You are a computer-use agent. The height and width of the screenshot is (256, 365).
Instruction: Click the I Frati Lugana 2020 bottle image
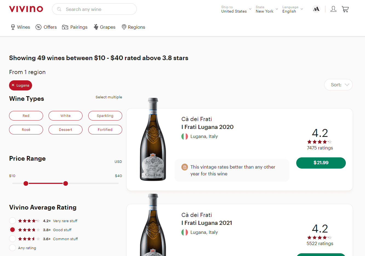pos(153,139)
